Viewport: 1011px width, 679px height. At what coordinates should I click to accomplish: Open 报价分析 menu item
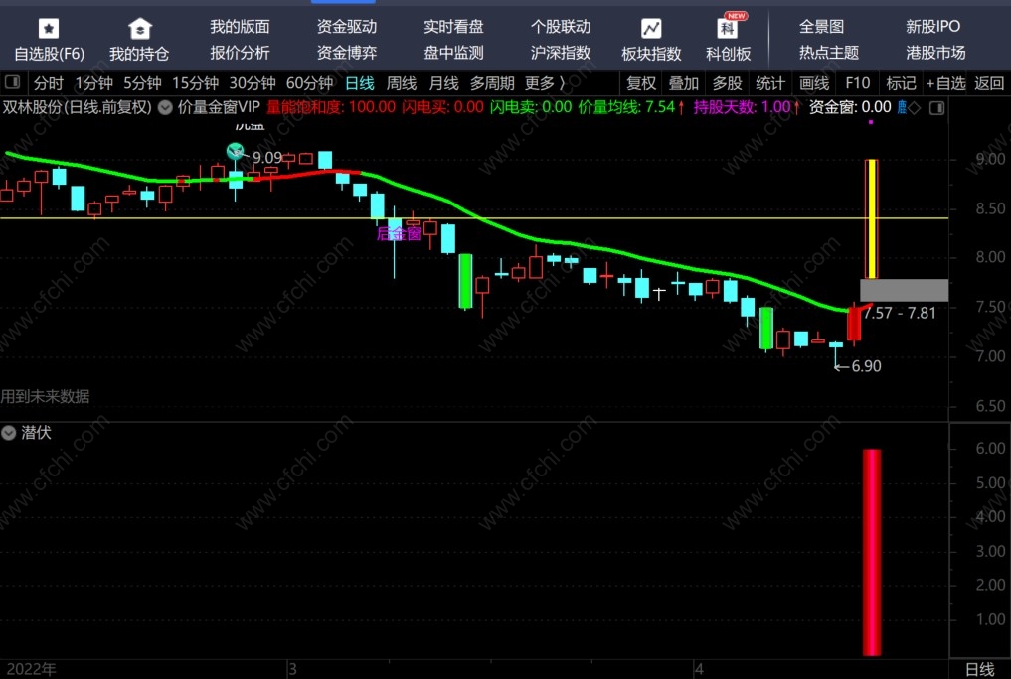pyautogui.click(x=240, y=53)
